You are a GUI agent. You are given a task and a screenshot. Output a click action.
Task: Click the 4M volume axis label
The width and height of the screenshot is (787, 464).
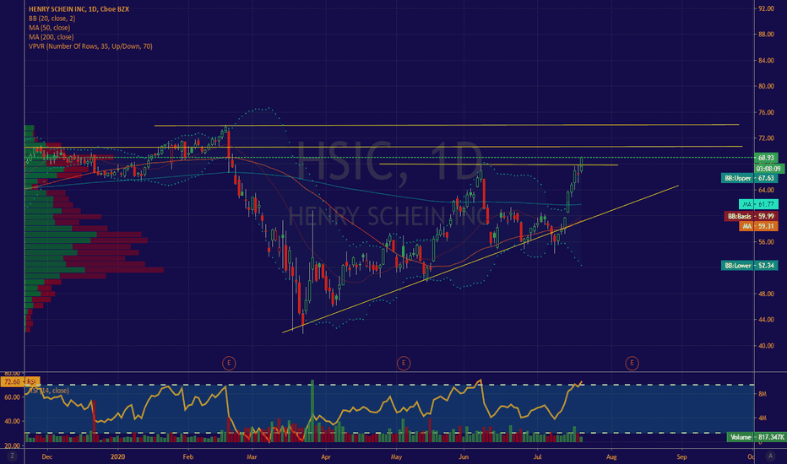coord(763,418)
